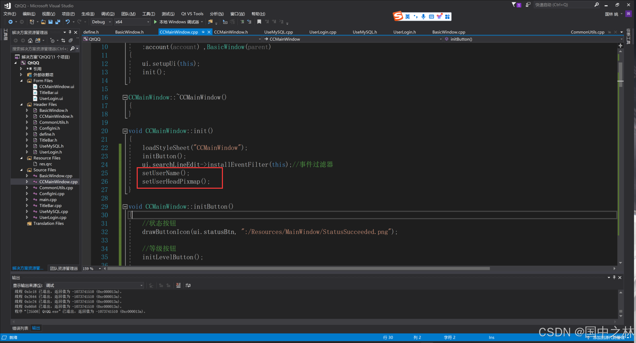
Task: Toggle the pin on CCMainWindow.cpp tab
Action: (x=203, y=32)
